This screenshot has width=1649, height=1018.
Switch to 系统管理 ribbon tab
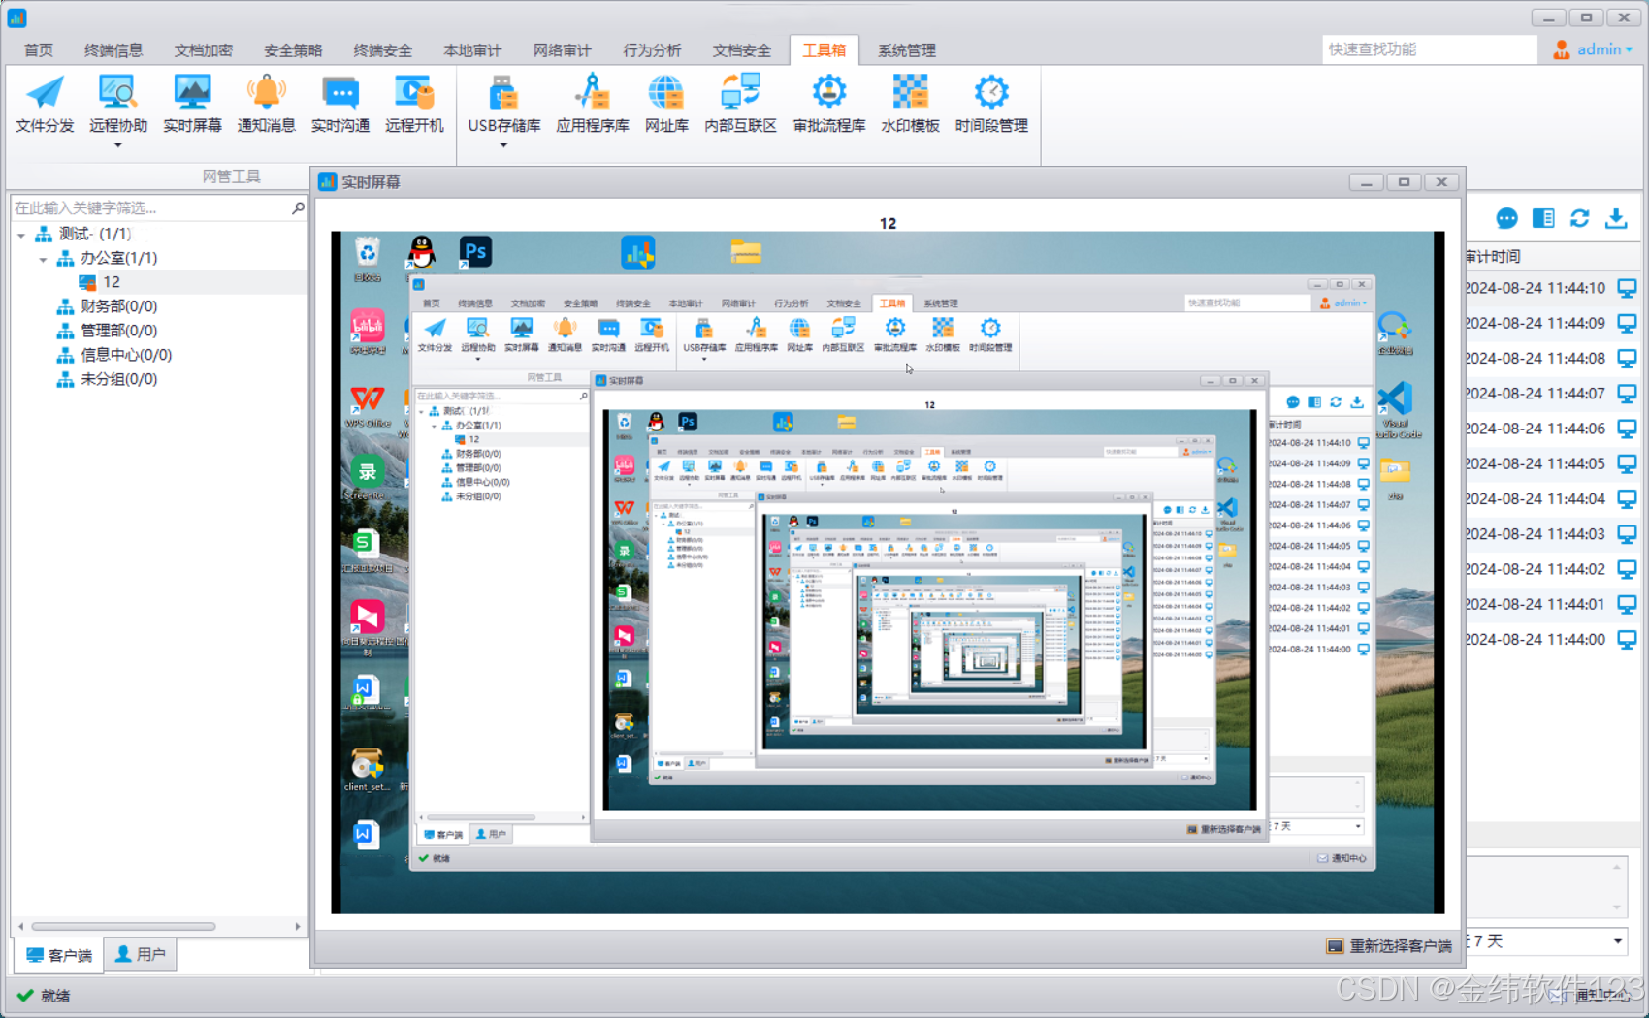(x=907, y=50)
